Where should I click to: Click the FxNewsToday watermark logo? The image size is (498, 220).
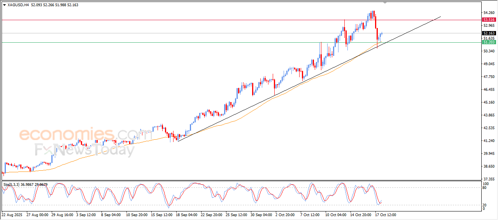click(x=84, y=149)
